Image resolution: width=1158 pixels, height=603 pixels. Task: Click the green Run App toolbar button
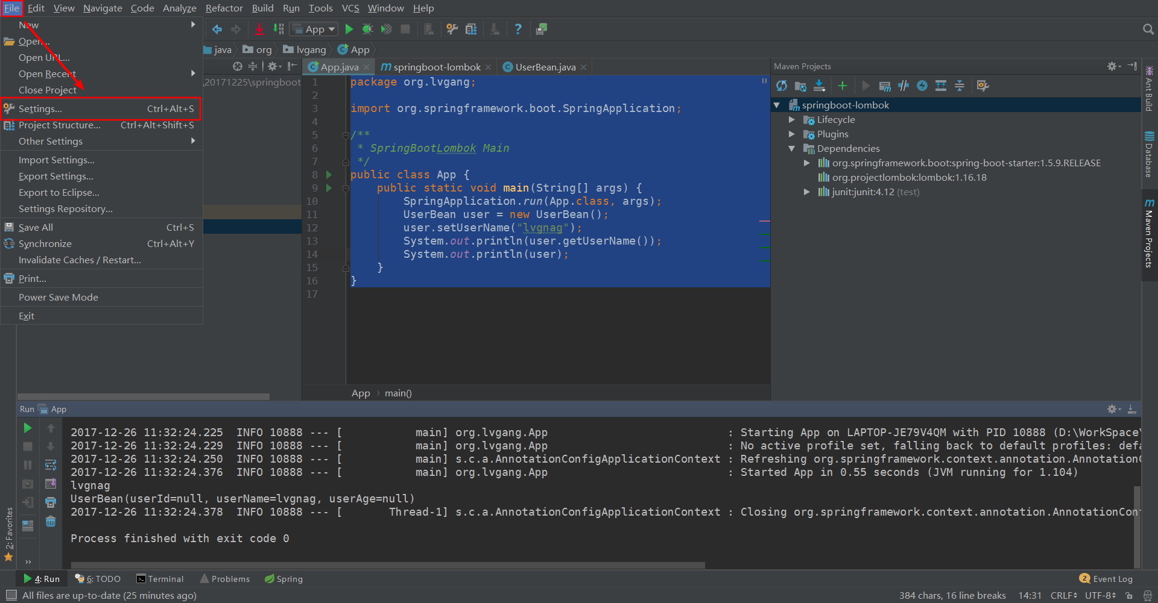(349, 29)
